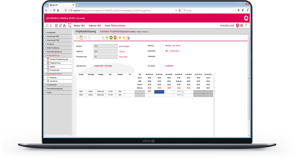Click the highlighted blue Di 23.03.21 cell
Screen dimensions: 297x158
(x=159, y=92)
